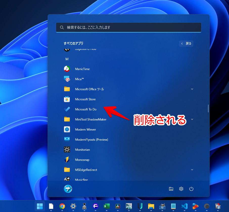Open Monosnap lightning icon
This screenshot has width=229, height=212.
[x=67, y=160]
